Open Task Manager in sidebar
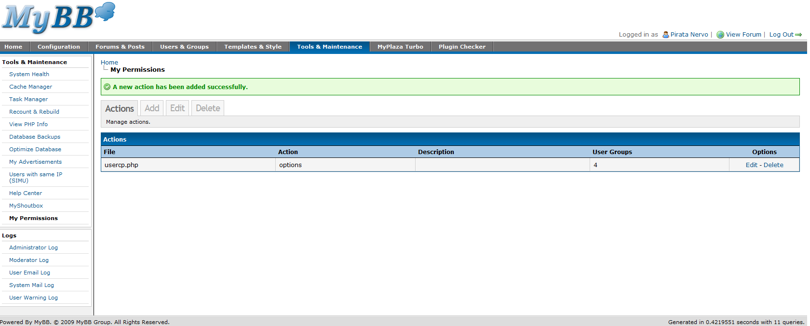 (x=28, y=99)
